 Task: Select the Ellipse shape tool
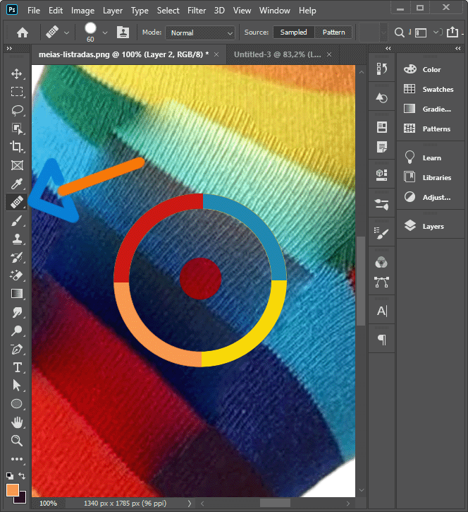pyautogui.click(x=17, y=404)
